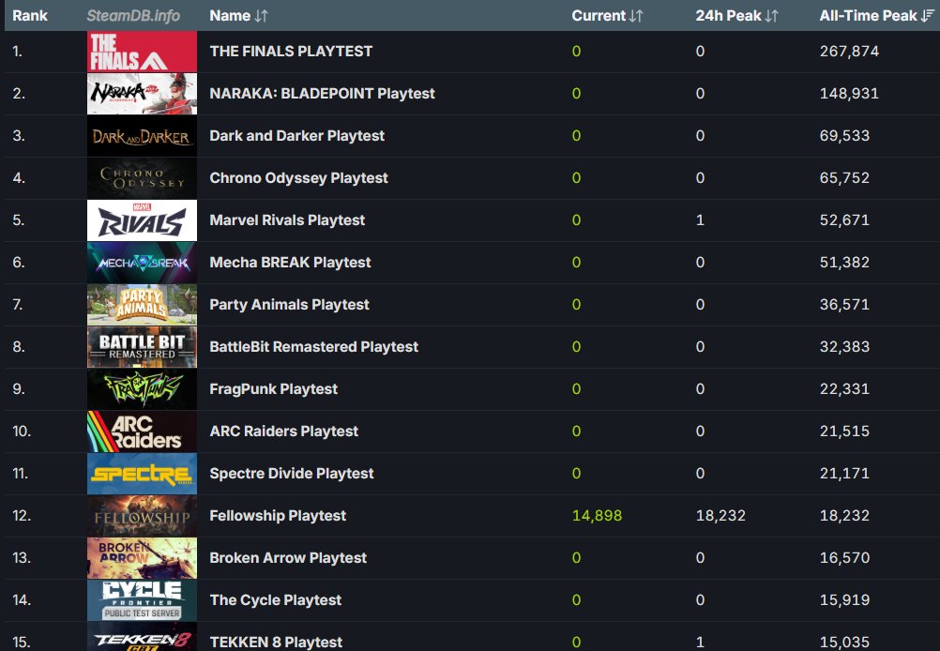This screenshot has height=651, width=940.
Task: Select rank number 1. cell
Action: (x=18, y=52)
